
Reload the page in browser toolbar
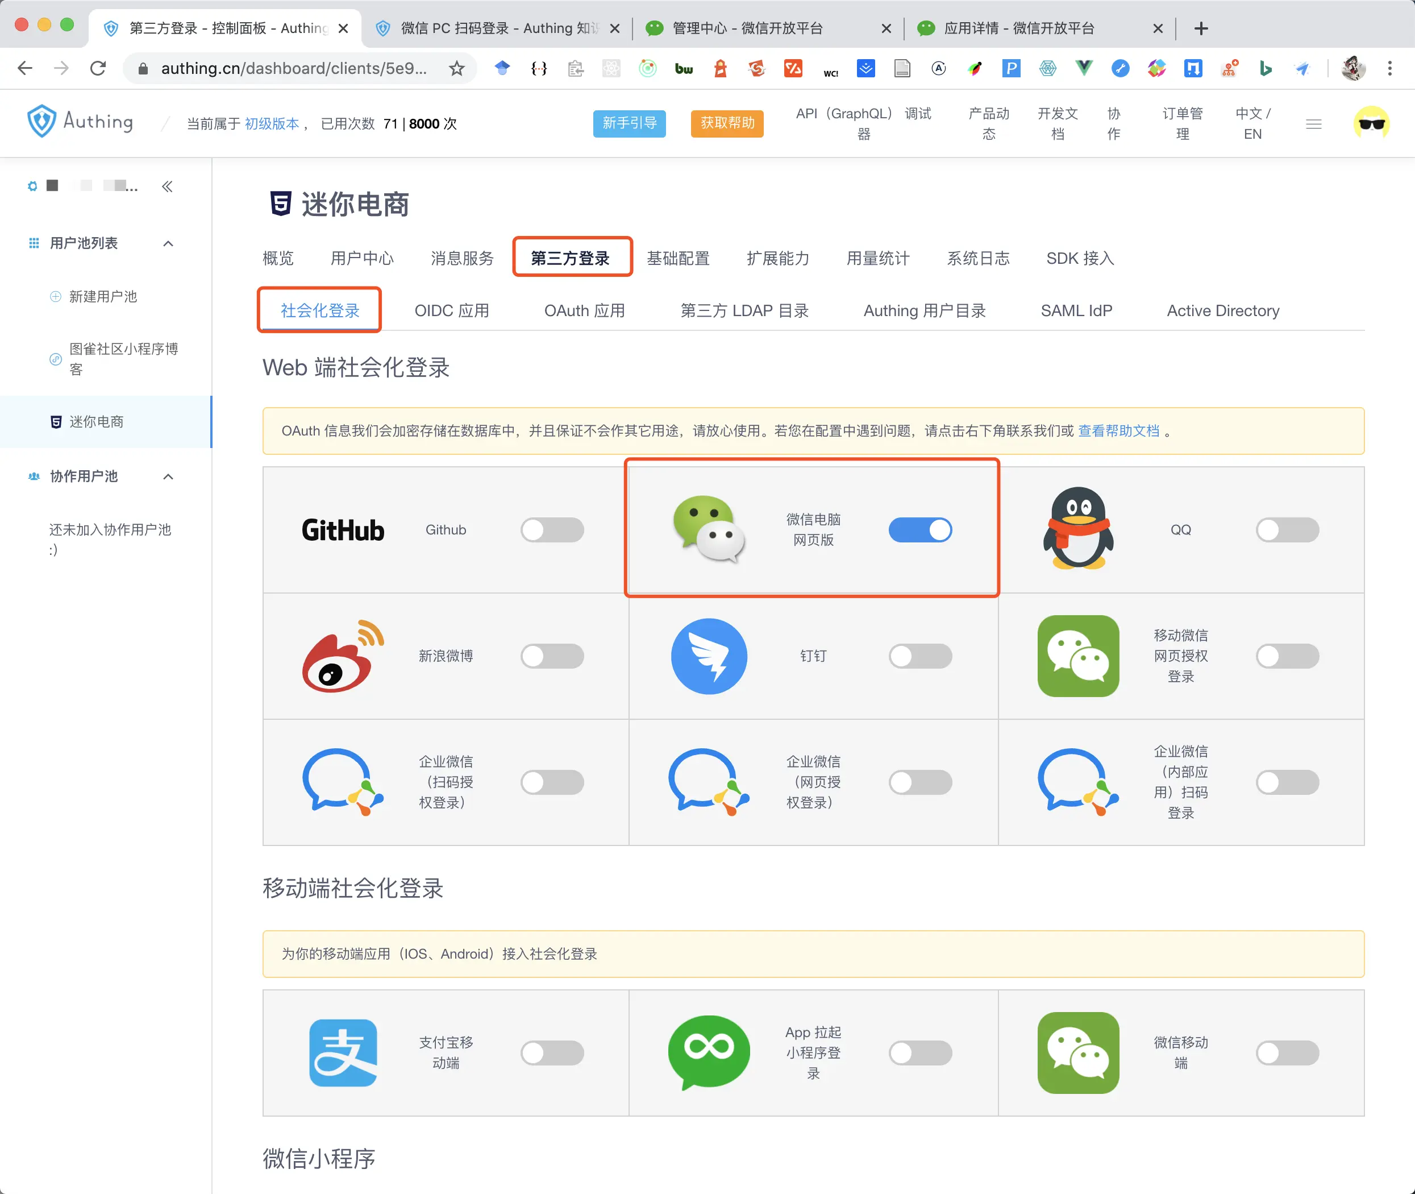point(98,68)
